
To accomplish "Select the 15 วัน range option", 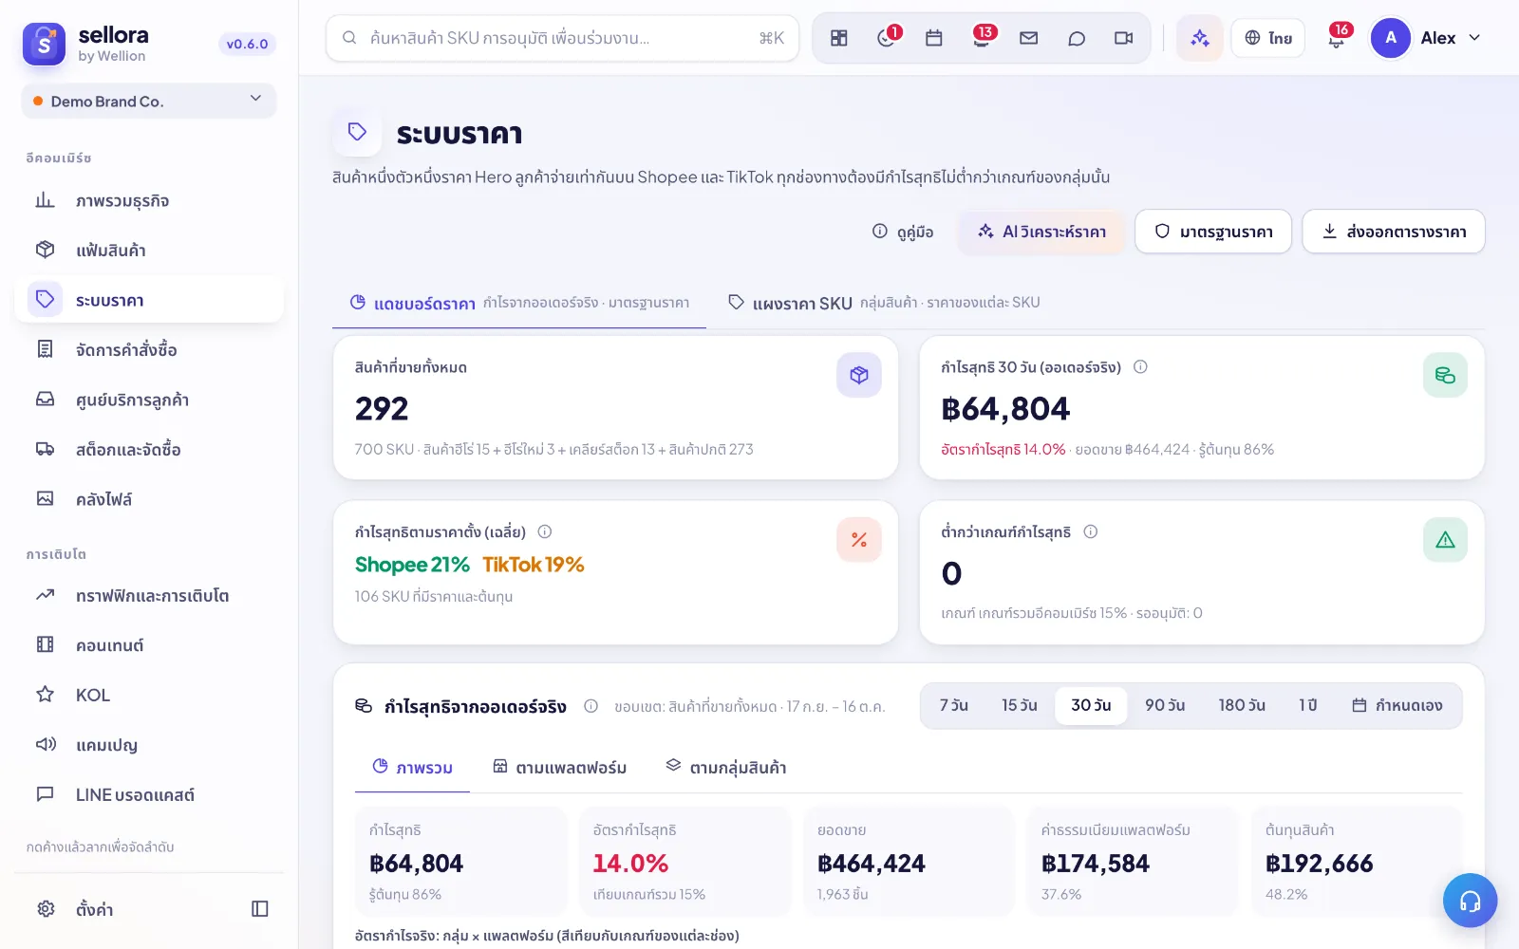I will point(1020,706).
